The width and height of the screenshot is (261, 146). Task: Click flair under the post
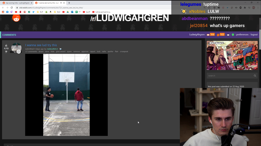pyautogui.click(x=117, y=52)
